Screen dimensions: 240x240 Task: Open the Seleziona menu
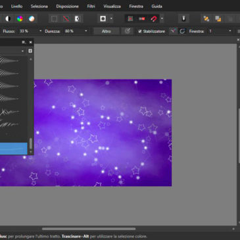(x=39, y=7)
